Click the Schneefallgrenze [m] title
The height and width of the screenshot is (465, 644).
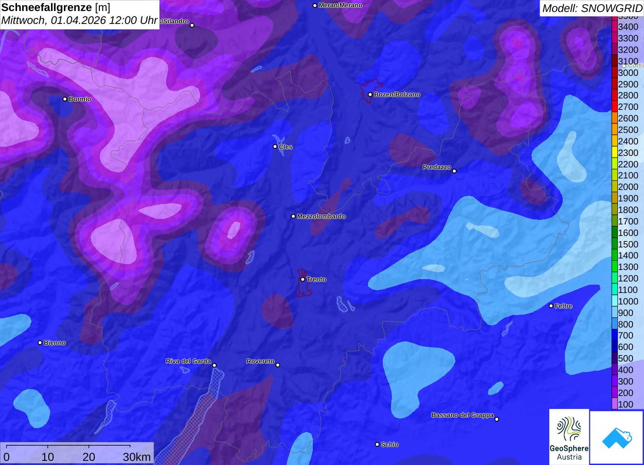coord(56,7)
